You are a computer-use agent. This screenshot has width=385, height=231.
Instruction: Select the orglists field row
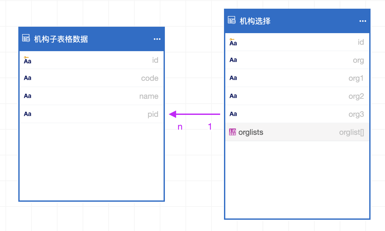coord(297,132)
